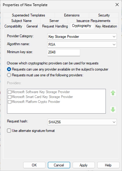Move provider up with green arrow
The width and height of the screenshot is (122, 171).
pyautogui.click(x=113, y=93)
